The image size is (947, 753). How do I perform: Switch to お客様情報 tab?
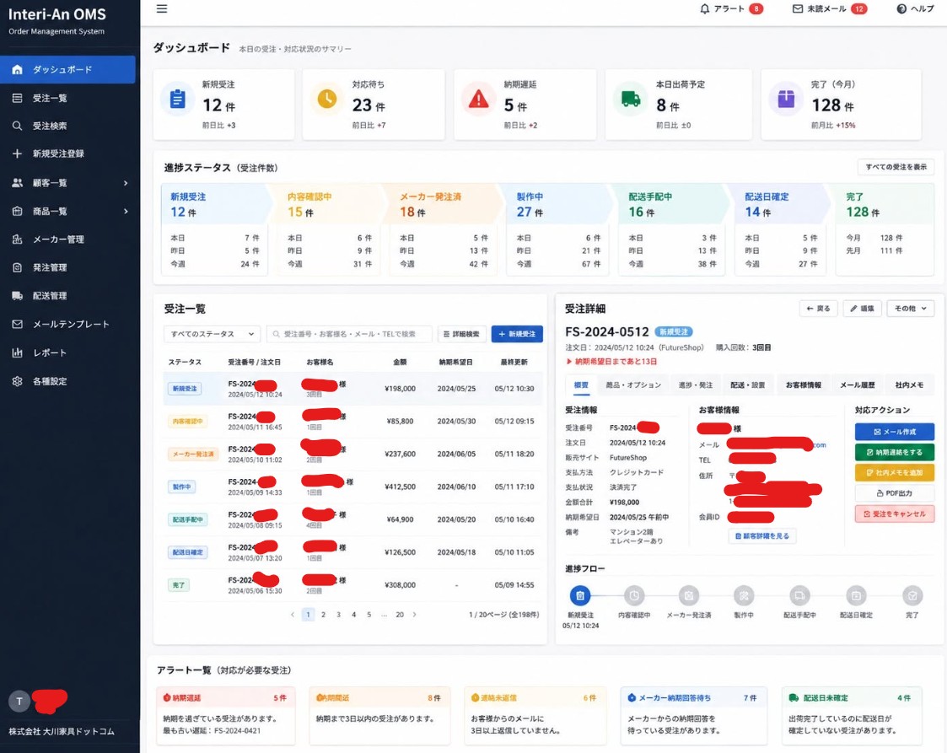pos(804,385)
